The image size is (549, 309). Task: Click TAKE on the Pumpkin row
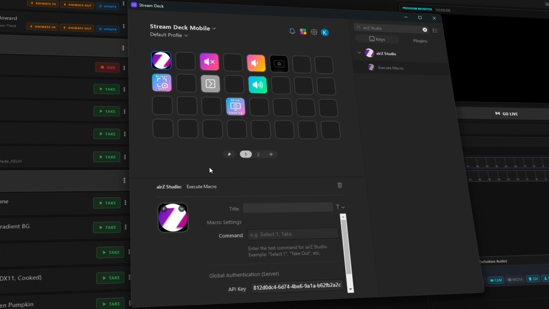pos(110,304)
